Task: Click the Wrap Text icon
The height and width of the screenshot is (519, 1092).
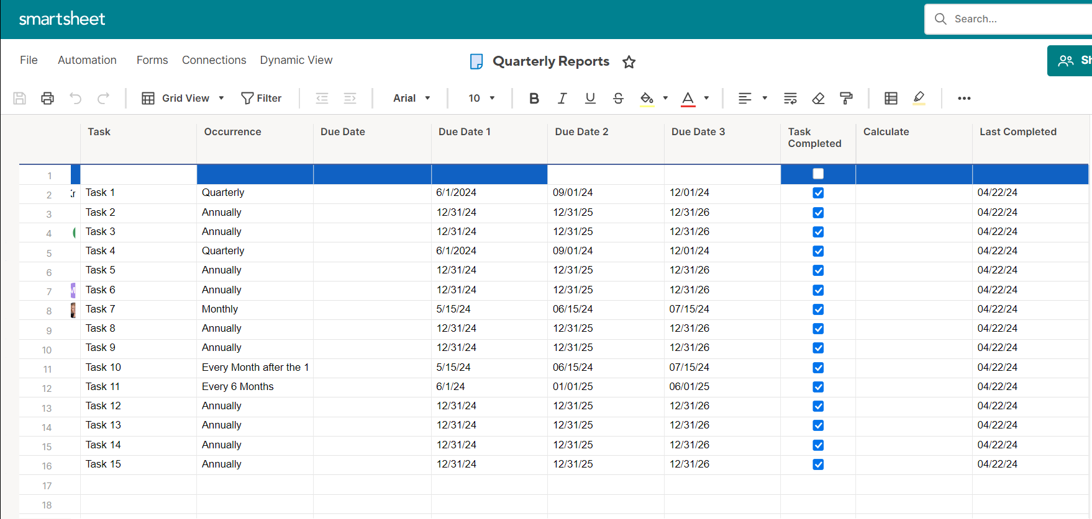Action: (x=790, y=98)
